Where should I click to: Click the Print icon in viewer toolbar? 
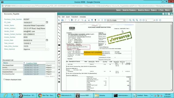62,20
